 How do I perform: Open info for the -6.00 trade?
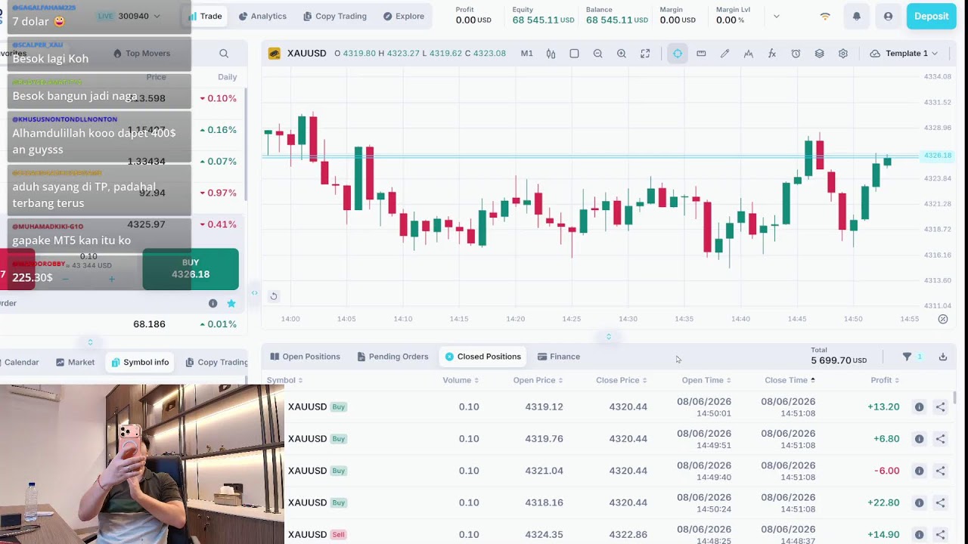[919, 471]
